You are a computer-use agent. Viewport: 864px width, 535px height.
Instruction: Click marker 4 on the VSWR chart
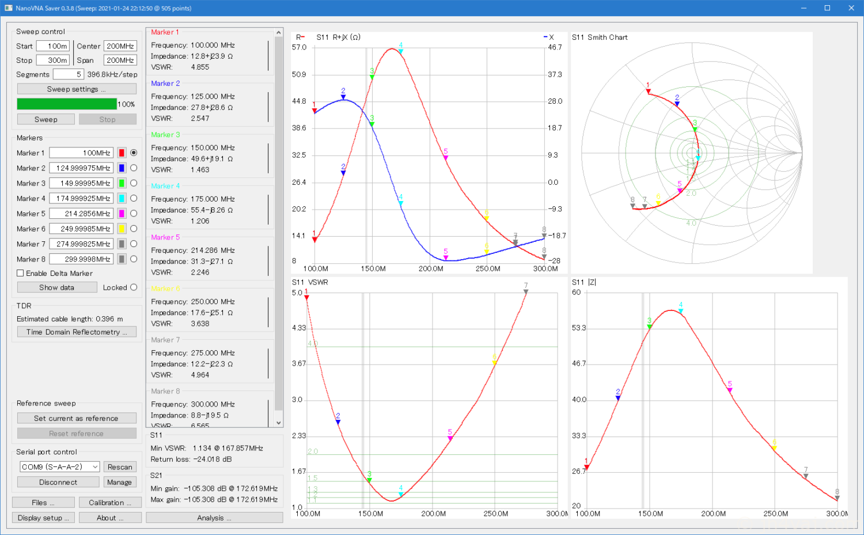[x=401, y=494]
